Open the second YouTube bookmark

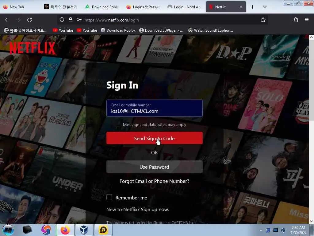87,30
